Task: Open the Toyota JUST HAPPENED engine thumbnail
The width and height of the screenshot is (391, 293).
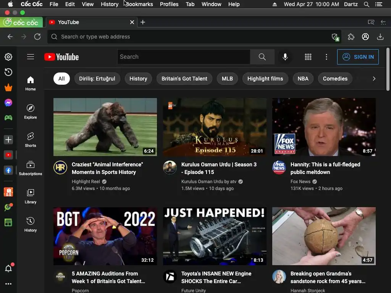Action: [215, 236]
